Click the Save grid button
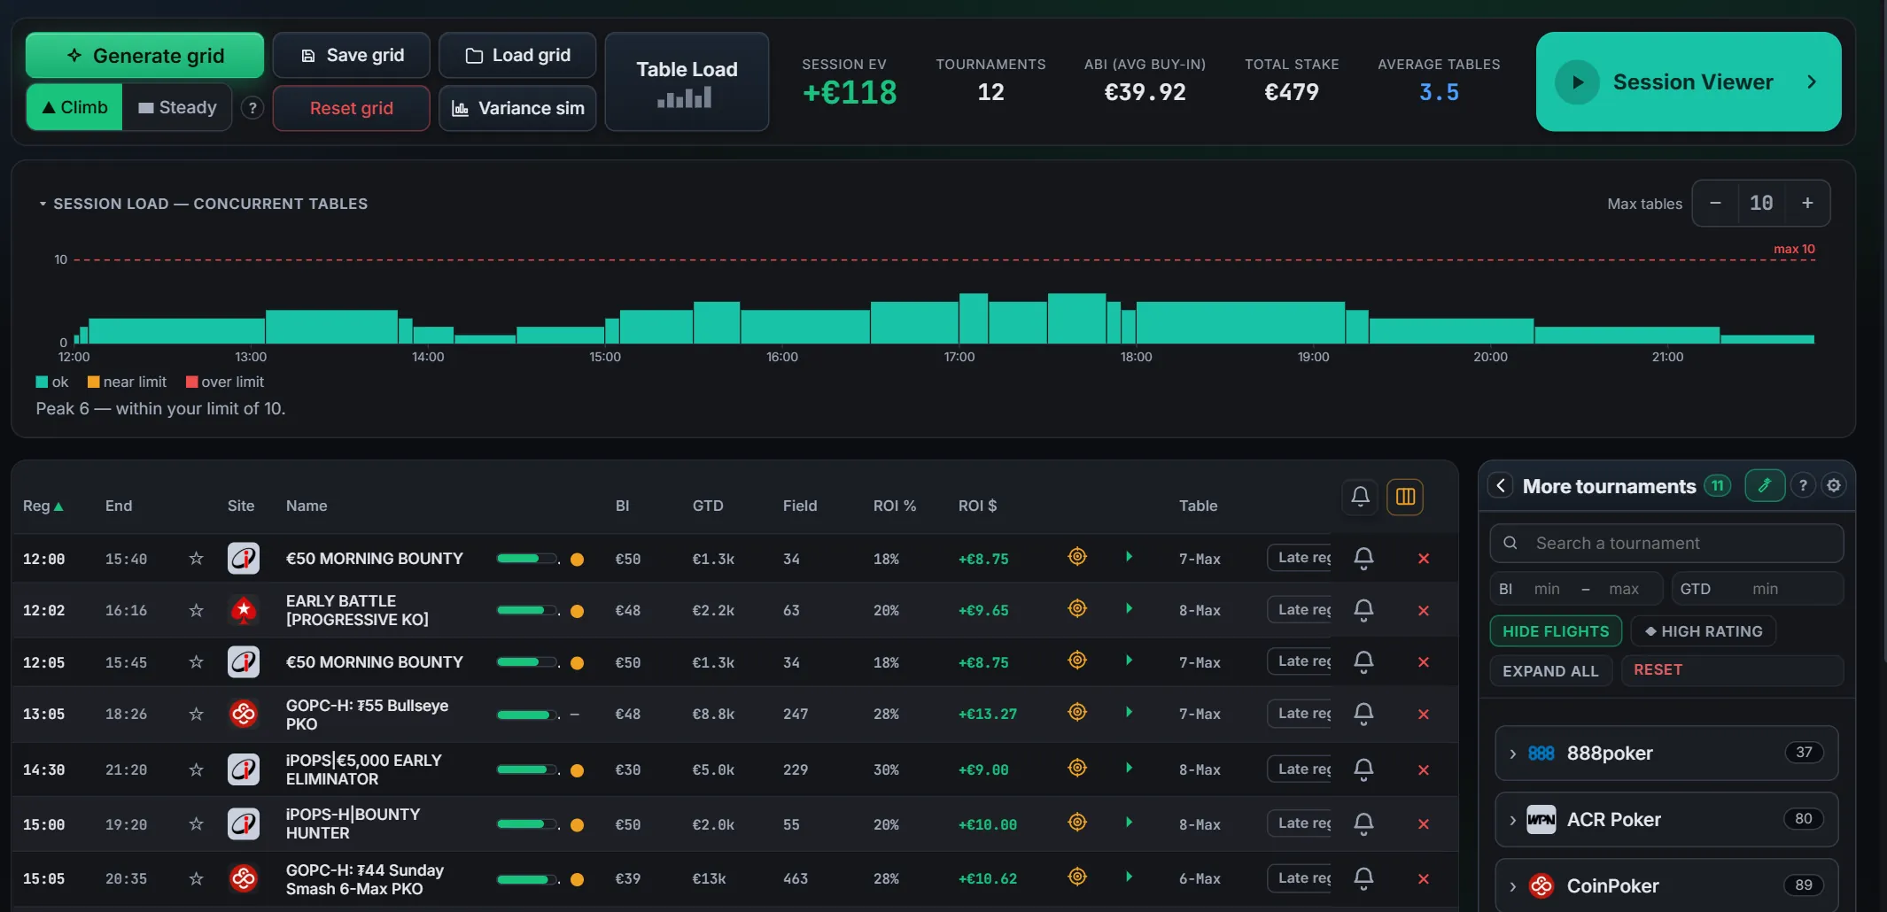Screen dimensions: 1887x912 coord(352,56)
